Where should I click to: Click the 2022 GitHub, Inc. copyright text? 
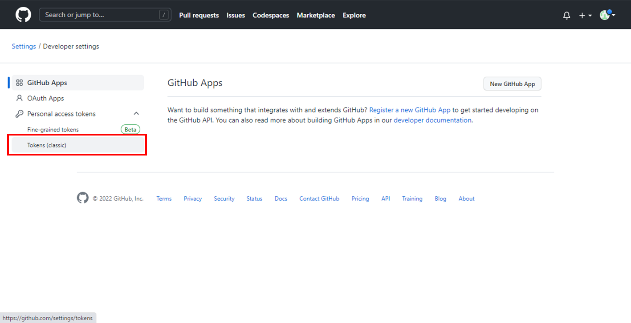click(x=118, y=199)
